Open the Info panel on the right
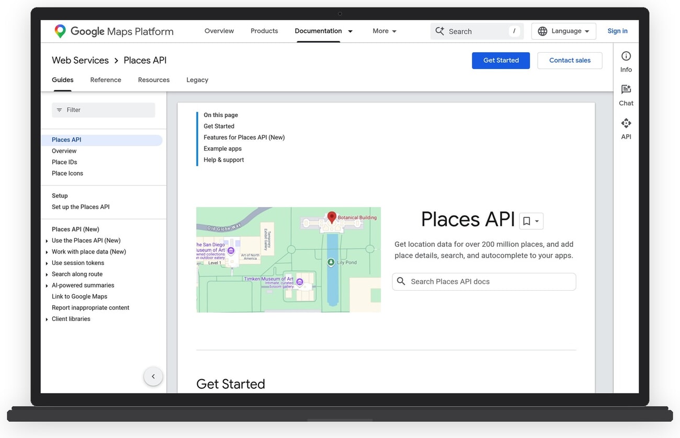The image size is (680, 438). (x=626, y=56)
